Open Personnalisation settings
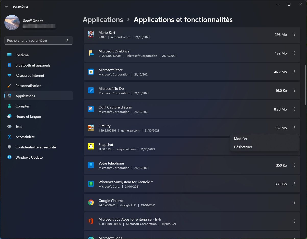Screen dimensions: 307x239 [x=39, y=86]
